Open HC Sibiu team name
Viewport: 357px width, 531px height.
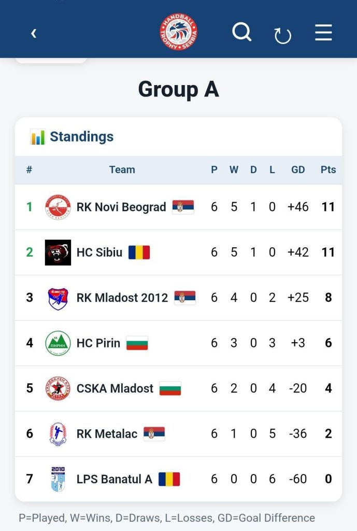point(99,253)
